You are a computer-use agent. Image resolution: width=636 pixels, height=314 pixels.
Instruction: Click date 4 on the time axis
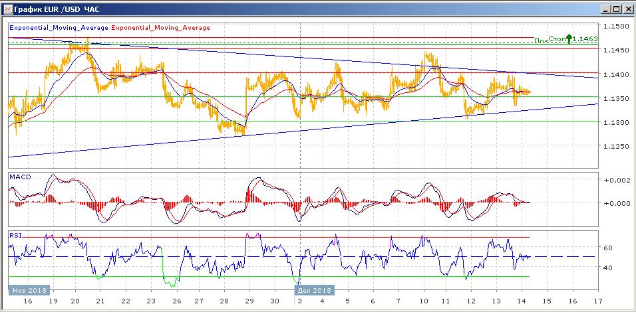(323, 301)
